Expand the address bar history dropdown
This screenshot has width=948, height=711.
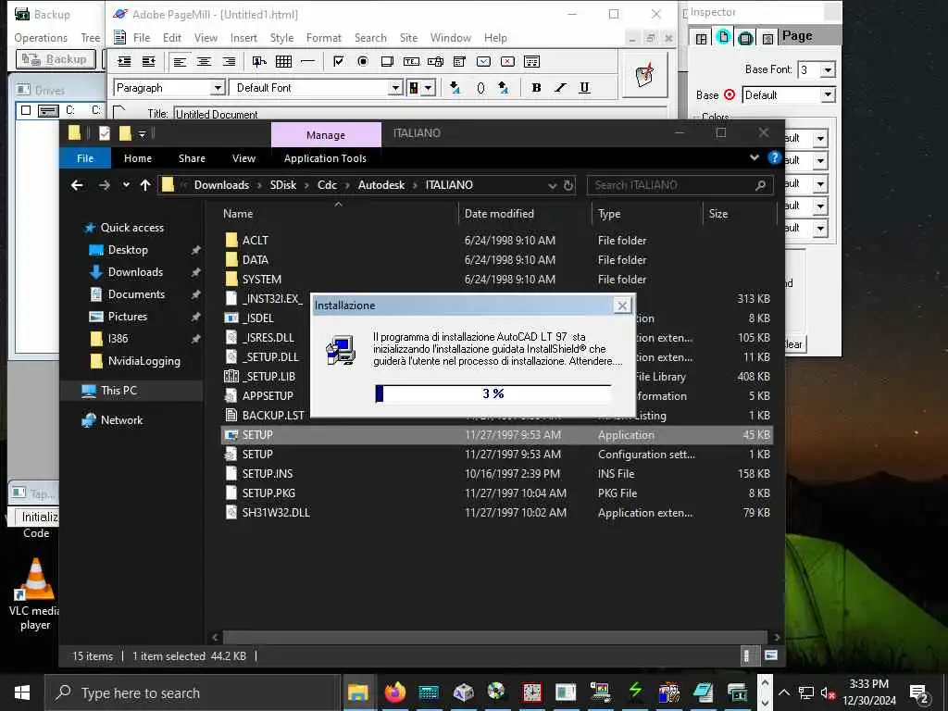(552, 185)
